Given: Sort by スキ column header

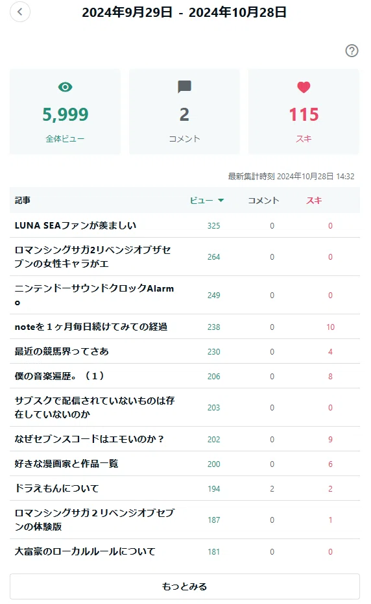Looking at the screenshot, I should pyautogui.click(x=314, y=200).
